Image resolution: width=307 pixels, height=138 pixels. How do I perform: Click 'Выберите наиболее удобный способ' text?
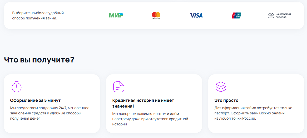click(38, 15)
